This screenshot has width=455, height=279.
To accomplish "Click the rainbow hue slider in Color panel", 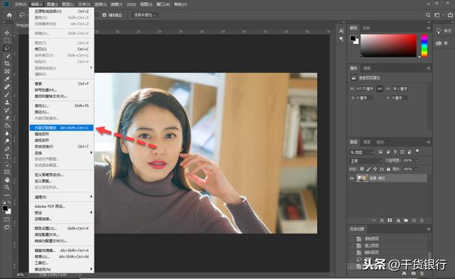I will point(424,45).
